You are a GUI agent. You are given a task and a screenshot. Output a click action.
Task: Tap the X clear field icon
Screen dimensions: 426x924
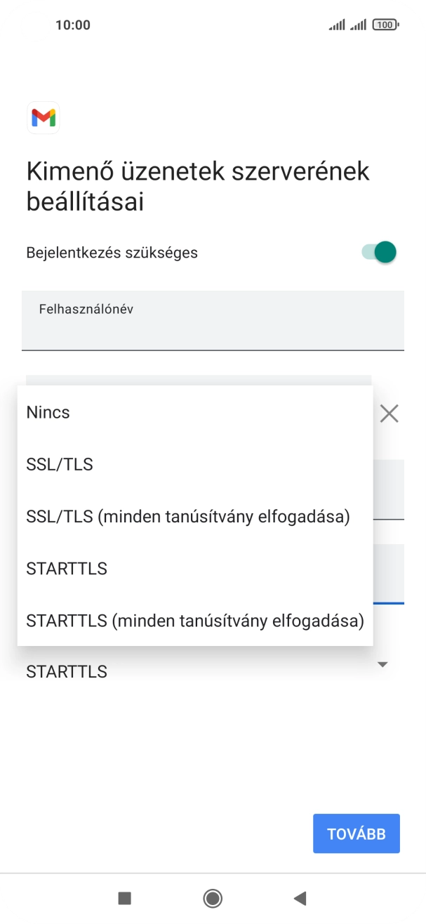click(389, 414)
